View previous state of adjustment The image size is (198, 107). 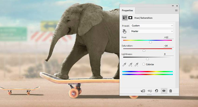[150, 91]
